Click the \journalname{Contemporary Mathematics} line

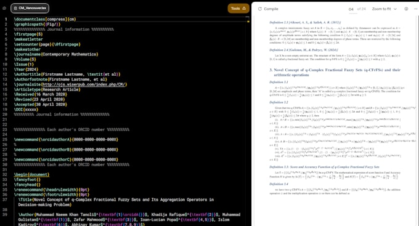(56, 54)
